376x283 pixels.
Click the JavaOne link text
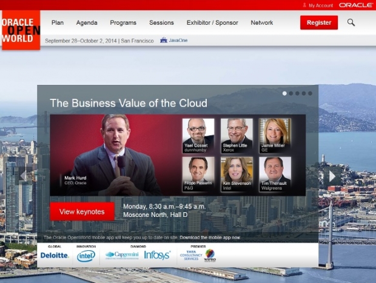(x=178, y=40)
